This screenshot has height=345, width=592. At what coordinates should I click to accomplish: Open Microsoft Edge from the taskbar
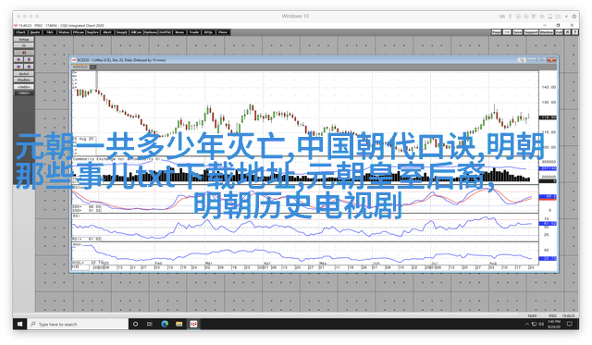[x=165, y=324]
